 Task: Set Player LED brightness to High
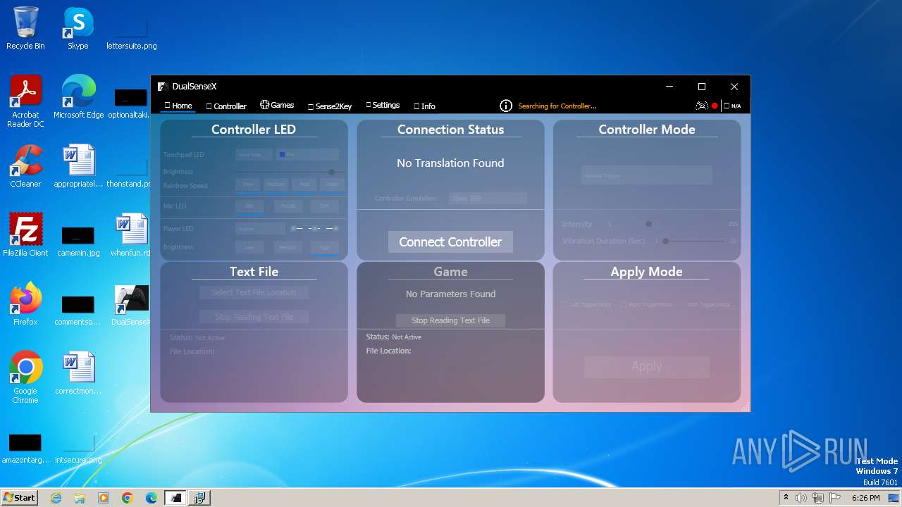(325, 247)
